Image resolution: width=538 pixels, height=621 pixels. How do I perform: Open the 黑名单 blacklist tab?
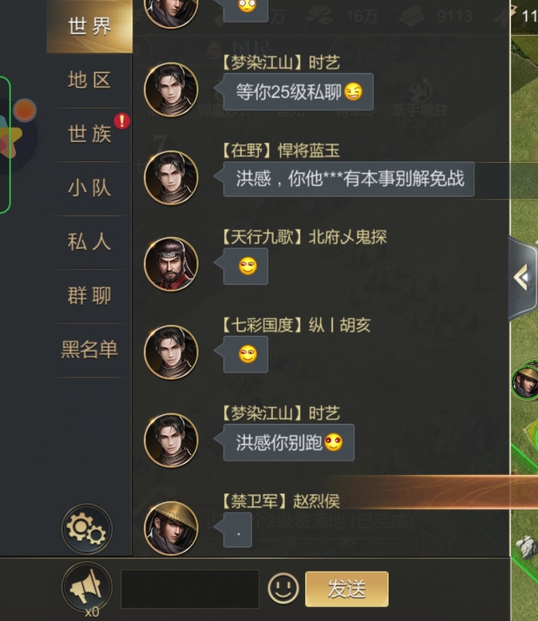point(89,350)
